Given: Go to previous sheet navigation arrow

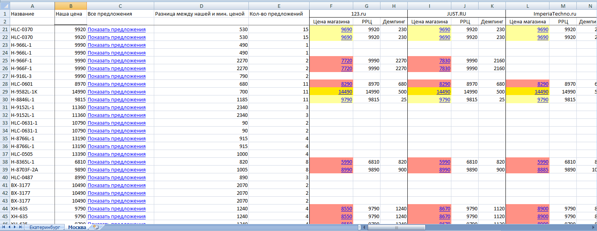Looking at the screenshot, I should [x=9, y=227].
